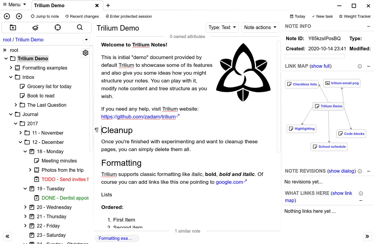The height and width of the screenshot is (244, 375).
Task: Select the TODO - Send invites note
Action: tap(65, 179)
